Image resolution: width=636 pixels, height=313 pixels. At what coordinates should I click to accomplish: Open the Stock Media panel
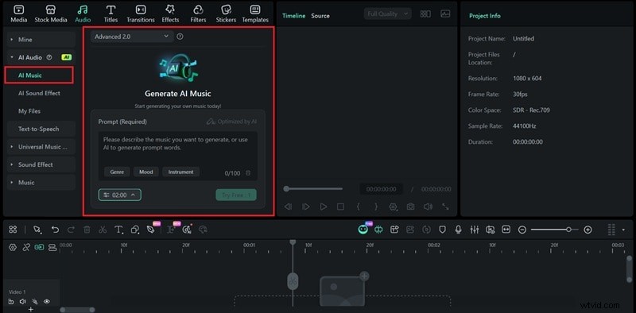(x=51, y=14)
